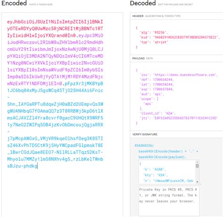Click the base64UrlEncode(payload) line

(x=162, y=157)
